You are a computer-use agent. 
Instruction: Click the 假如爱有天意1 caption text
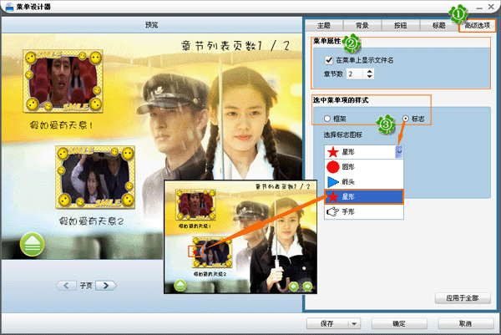click(x=62, y=125)
